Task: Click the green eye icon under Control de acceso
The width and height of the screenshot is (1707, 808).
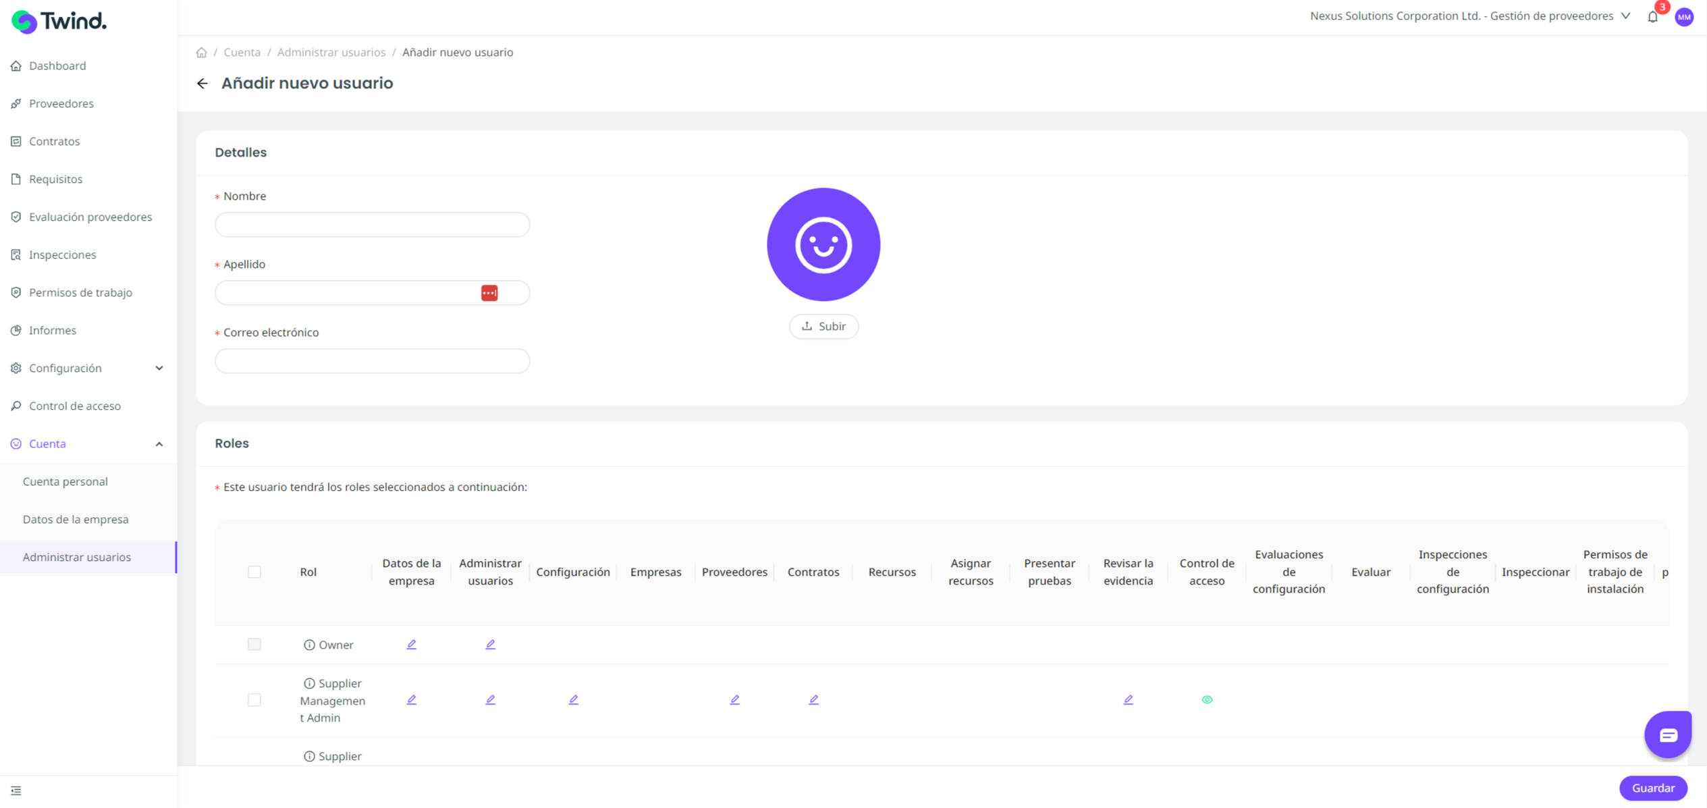Action: (1207, 700)
